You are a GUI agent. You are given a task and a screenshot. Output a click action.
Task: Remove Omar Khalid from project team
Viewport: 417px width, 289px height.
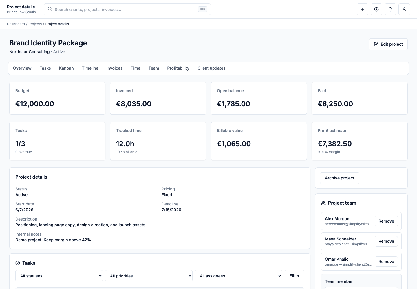[386, 262]
